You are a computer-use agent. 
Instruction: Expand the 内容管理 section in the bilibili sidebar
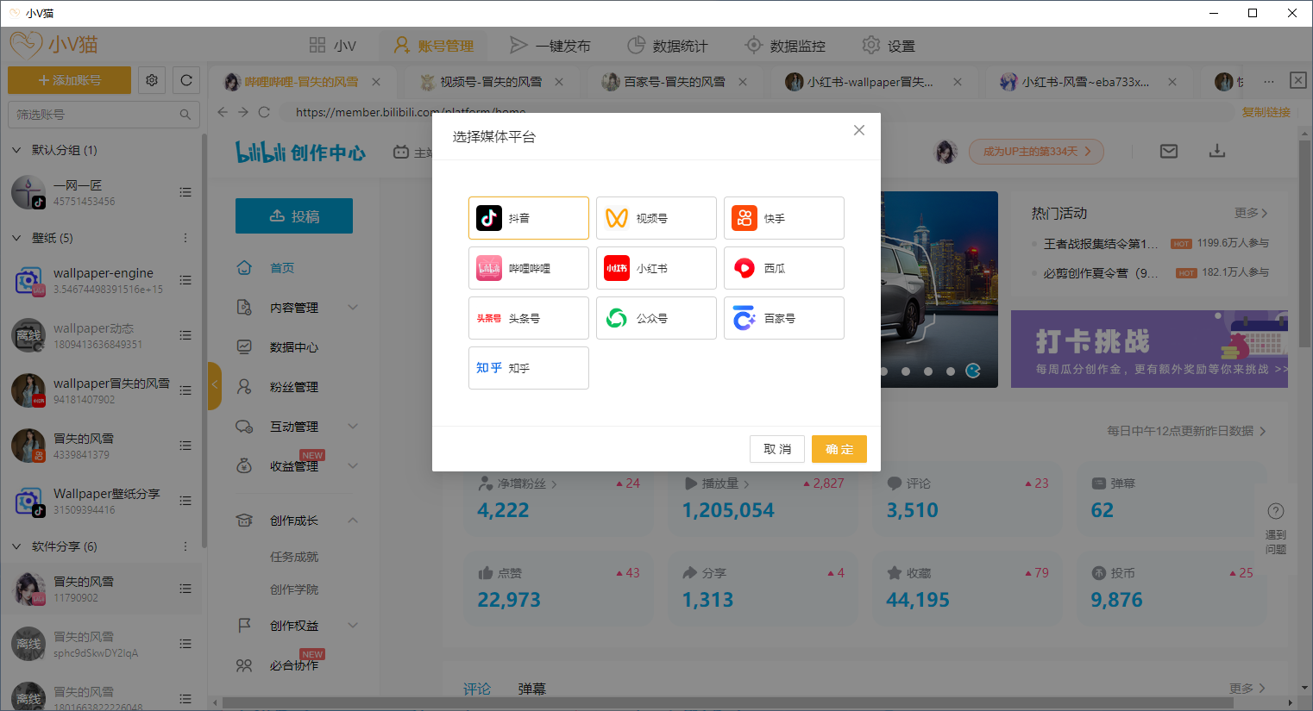(353, 307)
